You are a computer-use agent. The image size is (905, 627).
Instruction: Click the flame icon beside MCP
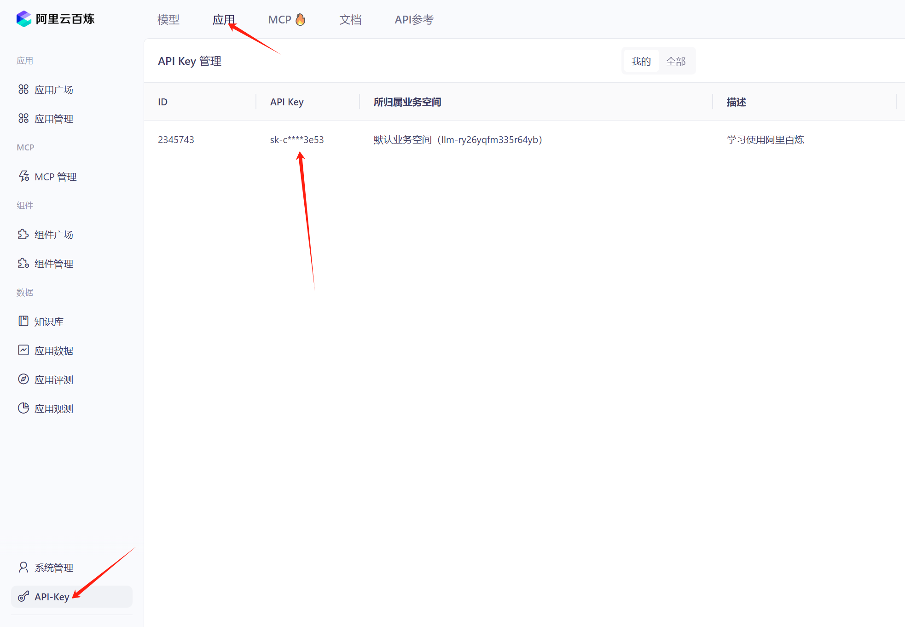click(300, 19)
